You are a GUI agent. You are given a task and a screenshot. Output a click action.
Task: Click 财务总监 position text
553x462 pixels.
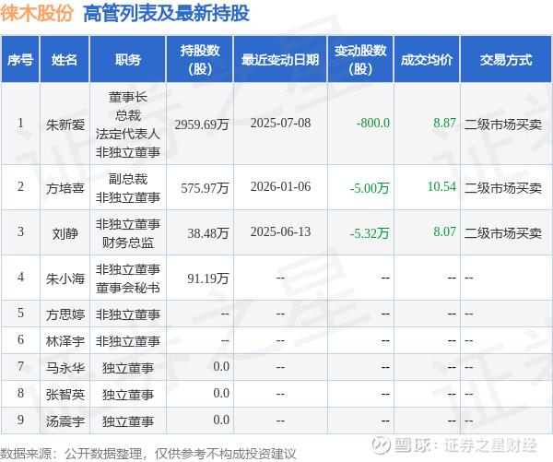click(x=128, y=243)
